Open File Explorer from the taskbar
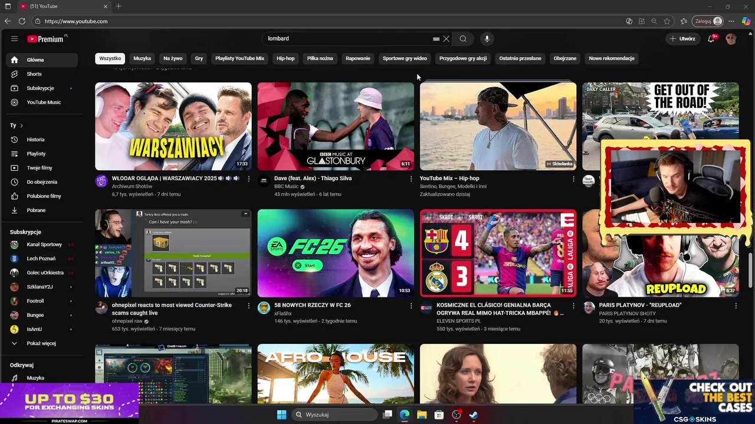755x424 pixels. [422, 415]
